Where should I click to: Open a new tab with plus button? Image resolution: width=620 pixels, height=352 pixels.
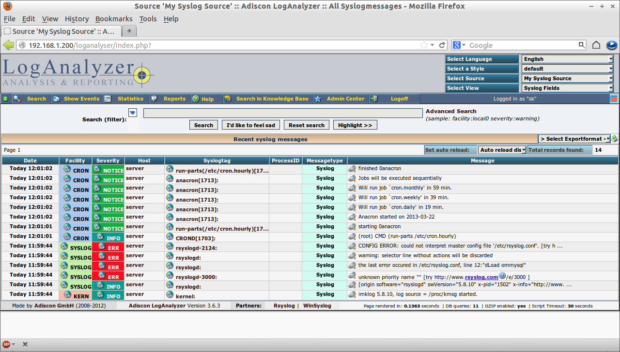click(x=129, y=31)
